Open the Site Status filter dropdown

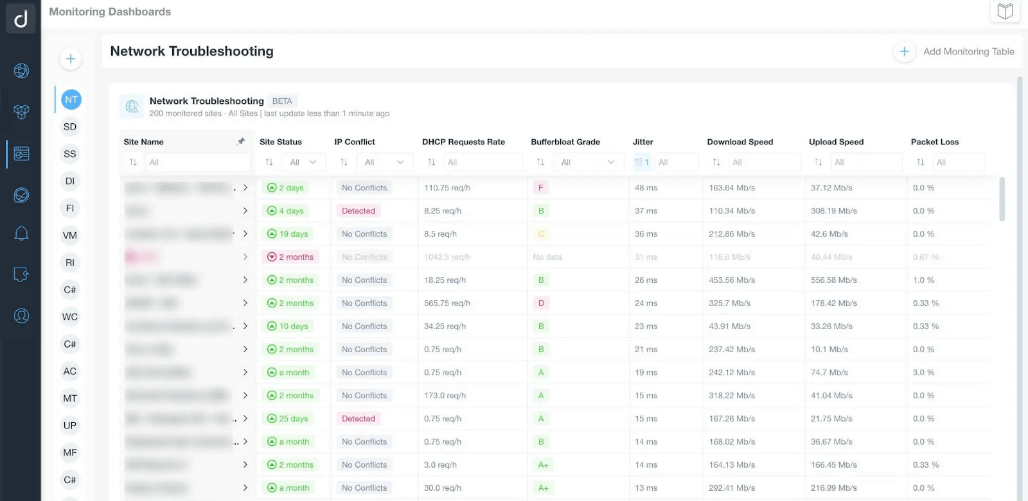point(303,162)
